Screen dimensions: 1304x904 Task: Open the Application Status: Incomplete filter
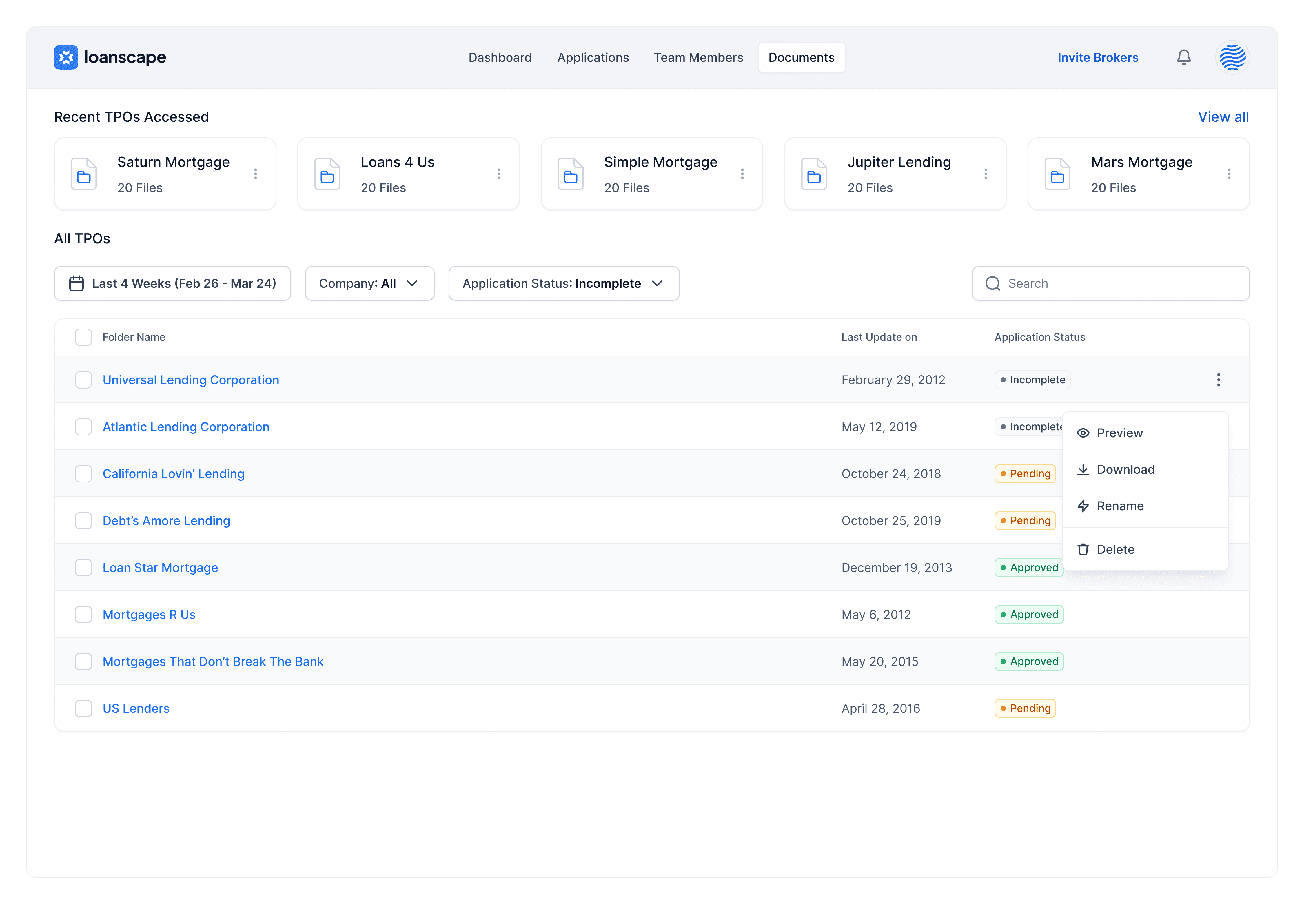[564, 283]
